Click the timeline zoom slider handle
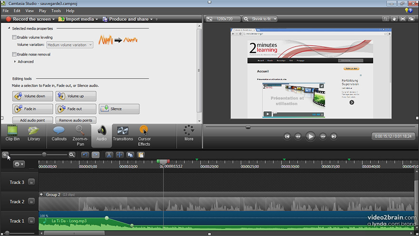This screenshot has width=419, height=236. tap(44, 154)
